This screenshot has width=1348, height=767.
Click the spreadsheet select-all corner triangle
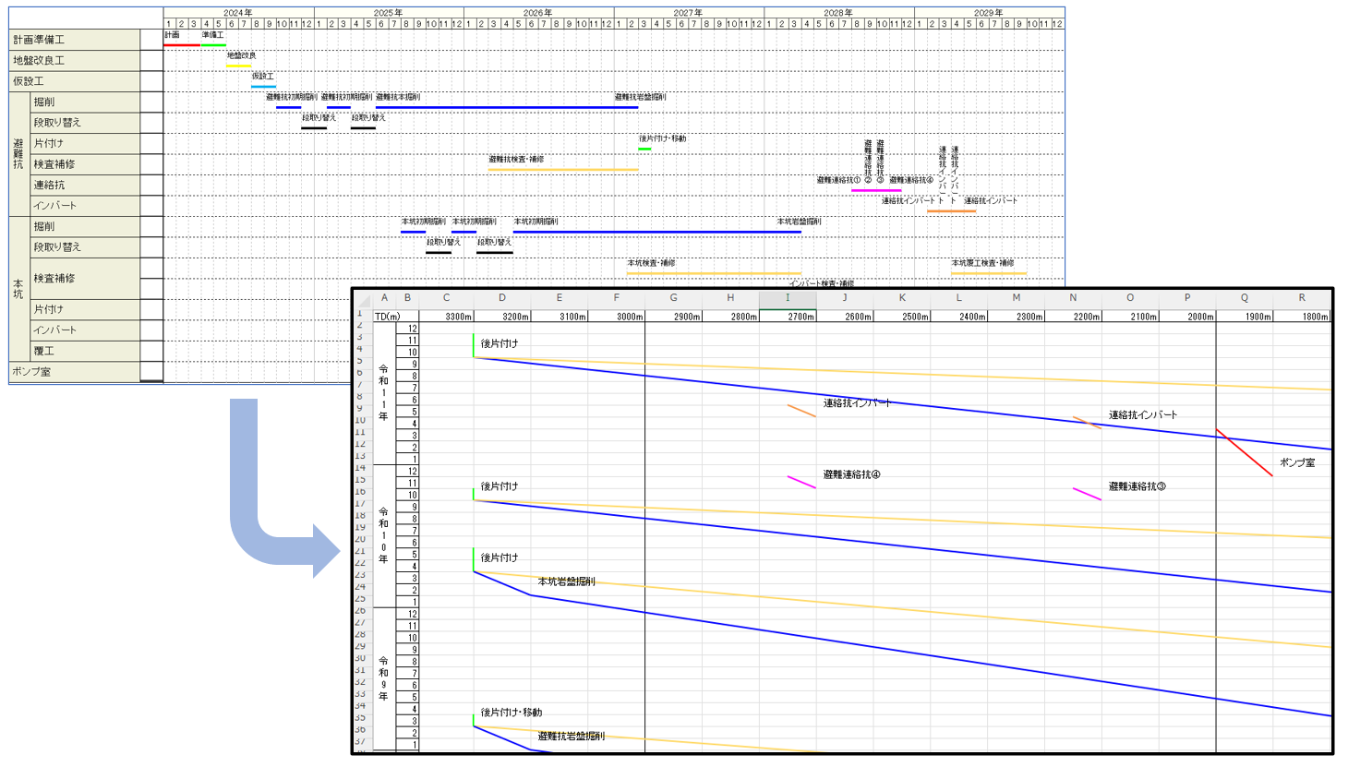pos(363,299)
